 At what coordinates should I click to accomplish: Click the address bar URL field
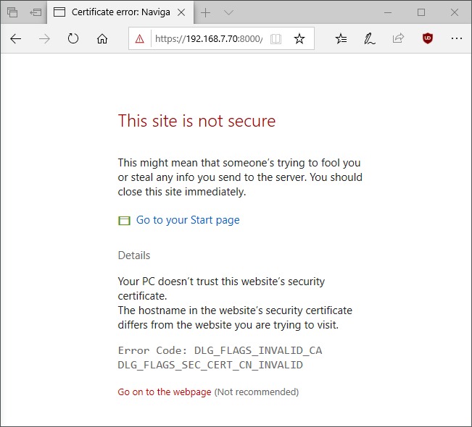click(207, 39)
